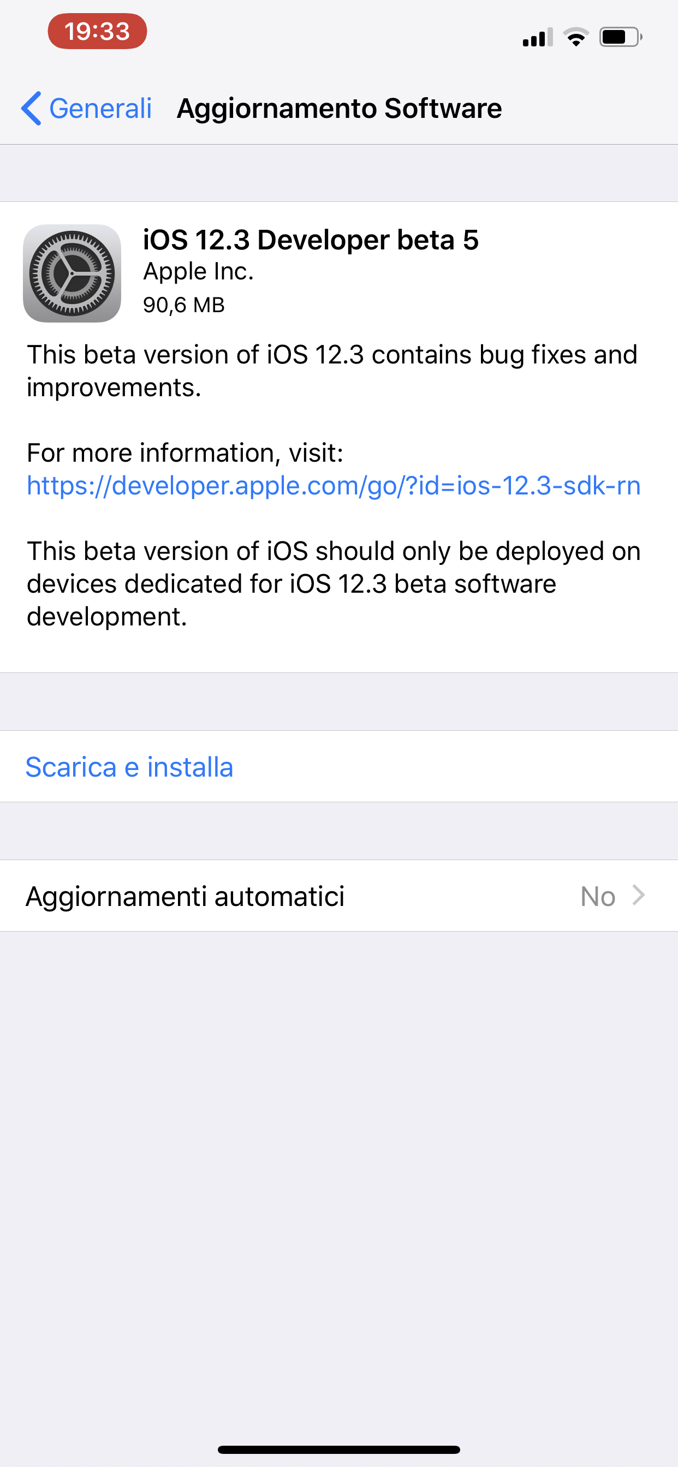This screenshot has width=678, height=1467.
Task: Tap the home indicator bar
Action: click(339, 1450)
